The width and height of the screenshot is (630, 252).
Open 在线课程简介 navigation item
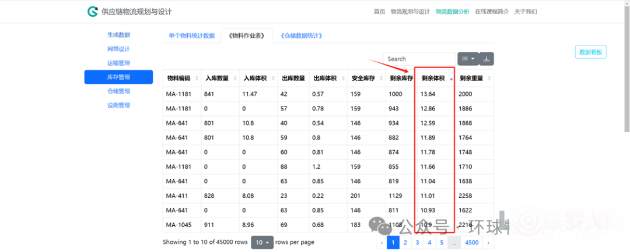tap(492, 12)
